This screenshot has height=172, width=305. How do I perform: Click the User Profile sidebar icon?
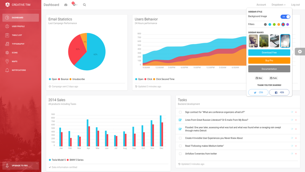click(x=7, y=26)
